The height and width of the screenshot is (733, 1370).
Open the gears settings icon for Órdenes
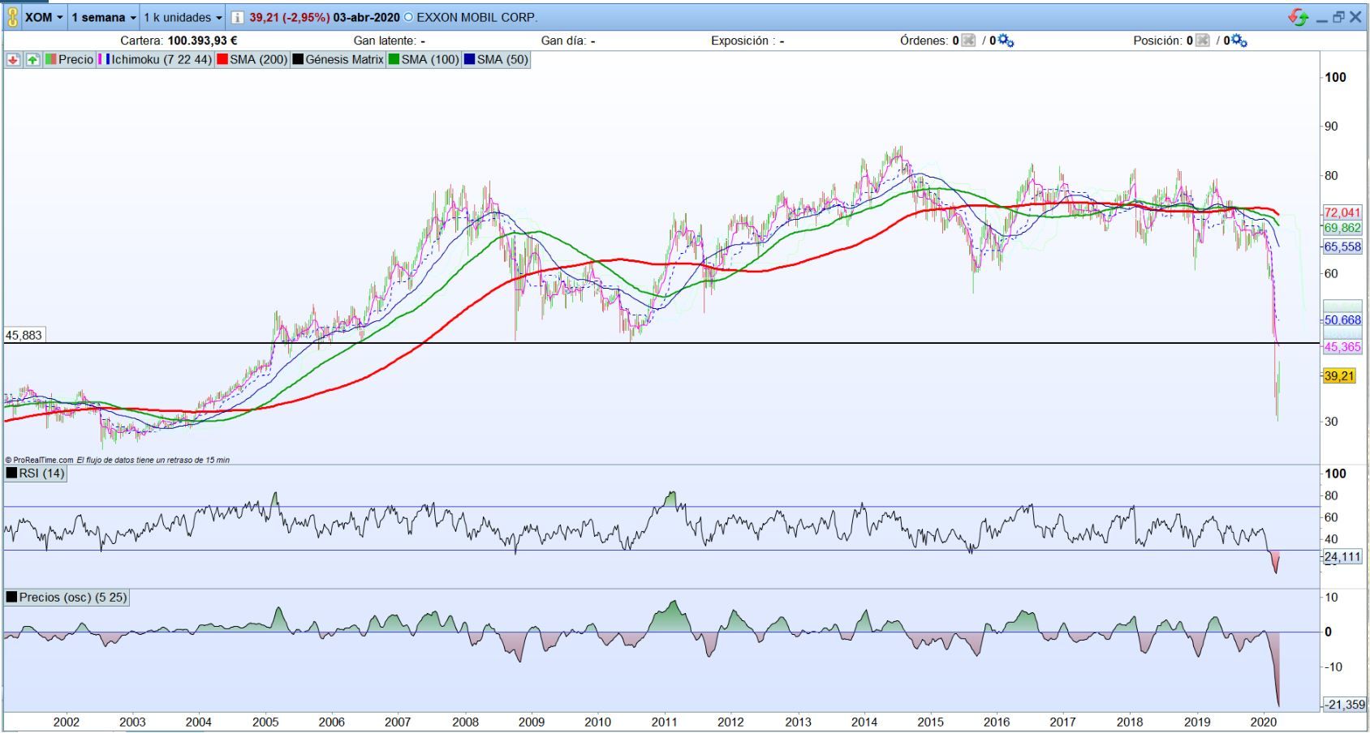1006,41
